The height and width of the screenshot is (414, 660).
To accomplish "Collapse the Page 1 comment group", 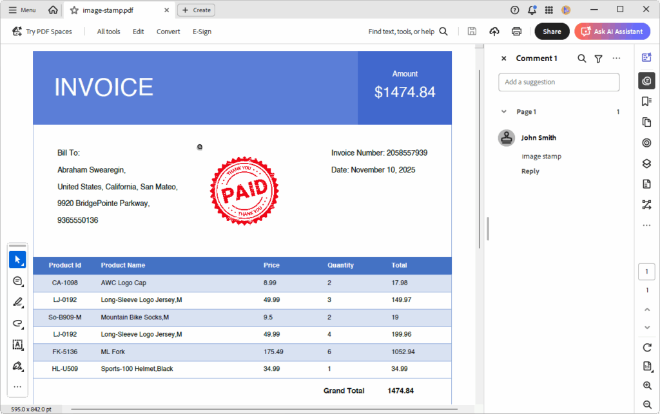I will (504, 112).
